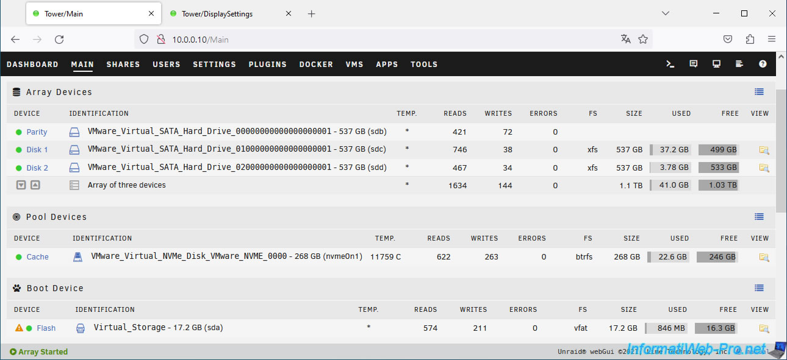787x360 pixels.
Task: Browse Disk 1 contents via folder icon
Action: click(763, 150)
